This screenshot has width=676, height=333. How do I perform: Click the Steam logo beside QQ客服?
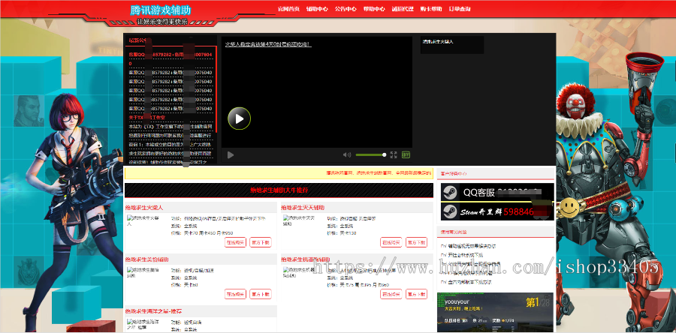pos(451,192)
